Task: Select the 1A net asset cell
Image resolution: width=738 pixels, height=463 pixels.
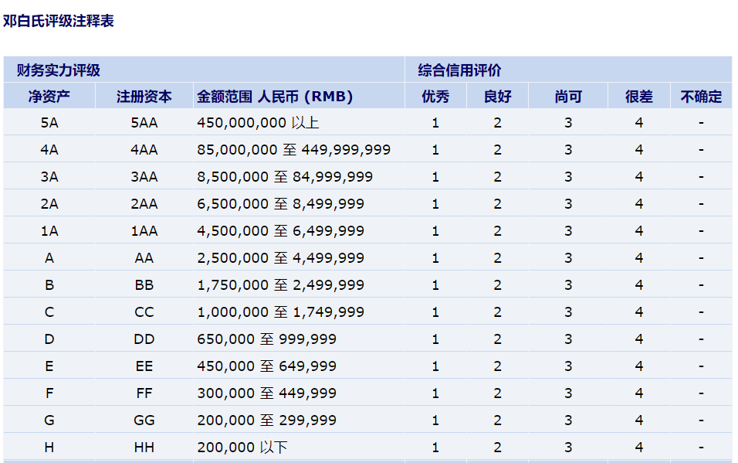Action: click(49, 230)
